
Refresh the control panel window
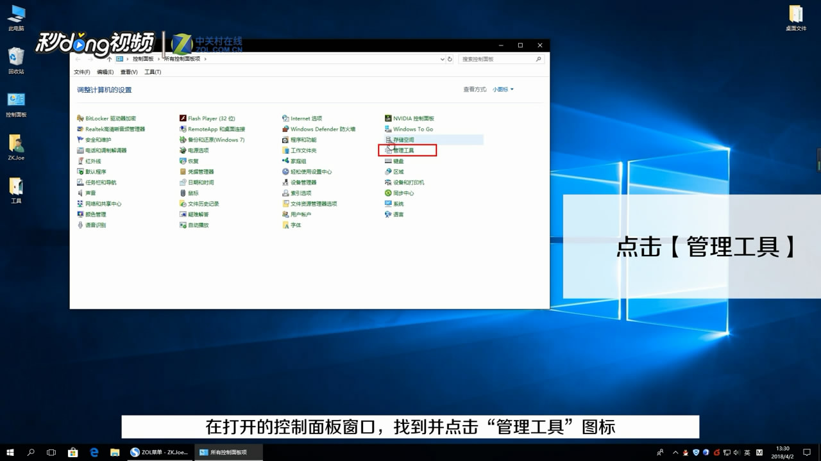450,59
